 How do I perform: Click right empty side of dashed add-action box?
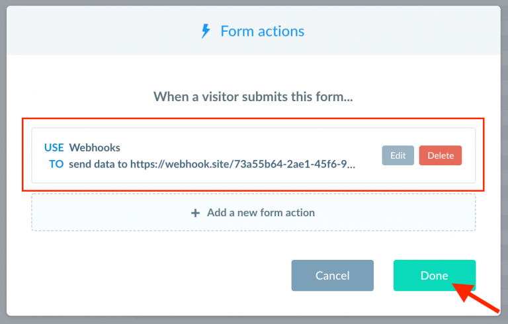[410, 213]
